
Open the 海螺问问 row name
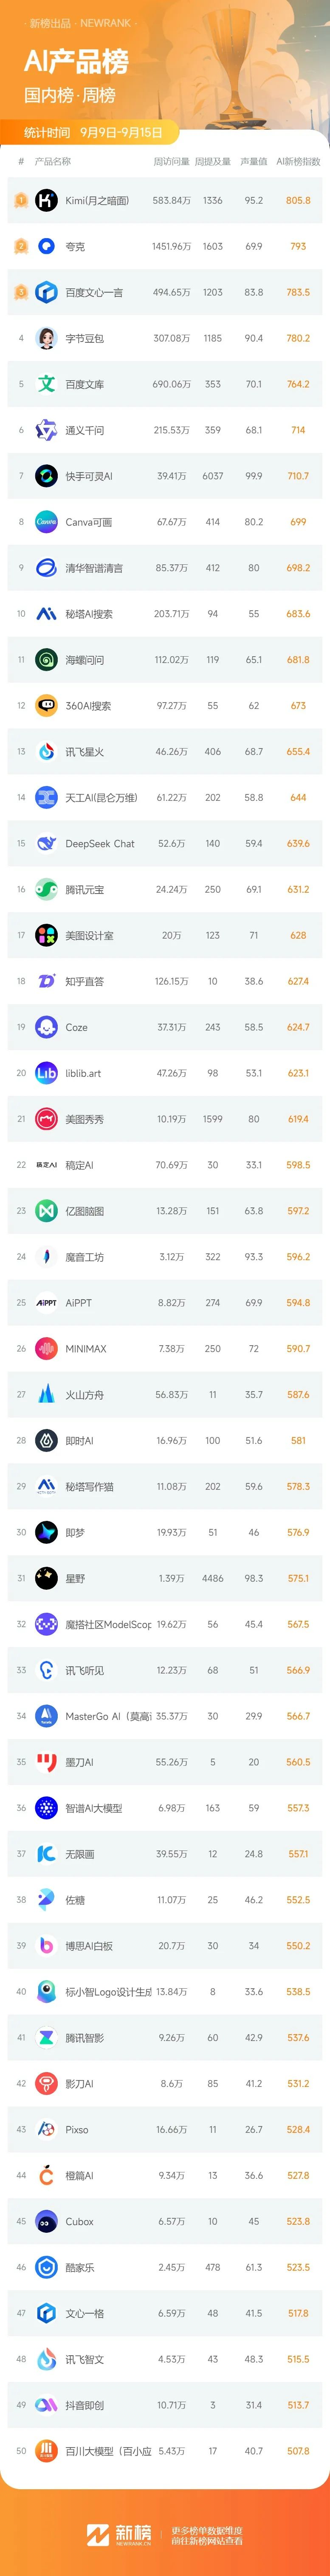[x=85, y=660]
